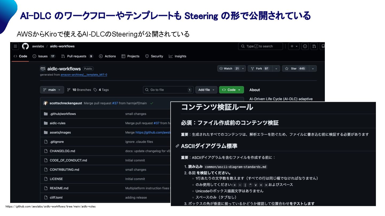This screenshot has height=216, width=385.
Task: Switch to the Projects tab
Action: point(130,56)
